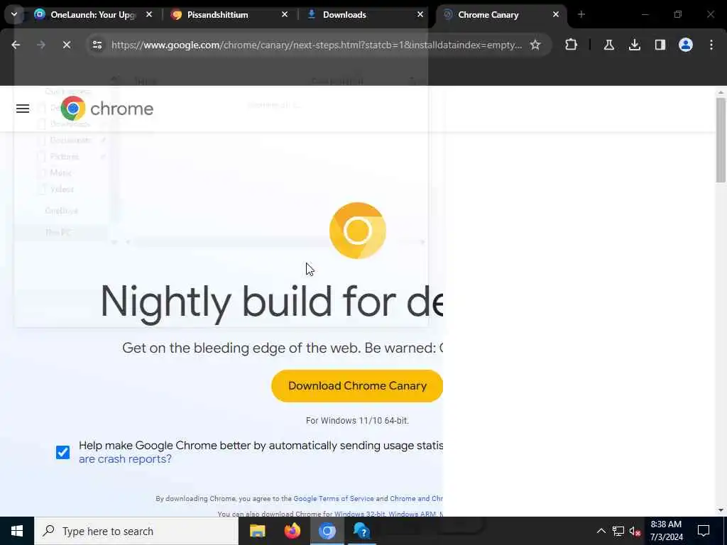Screen dimensions: 727x545
Task: Open the Windows Start menu
Action: click(x=17, y=531)
